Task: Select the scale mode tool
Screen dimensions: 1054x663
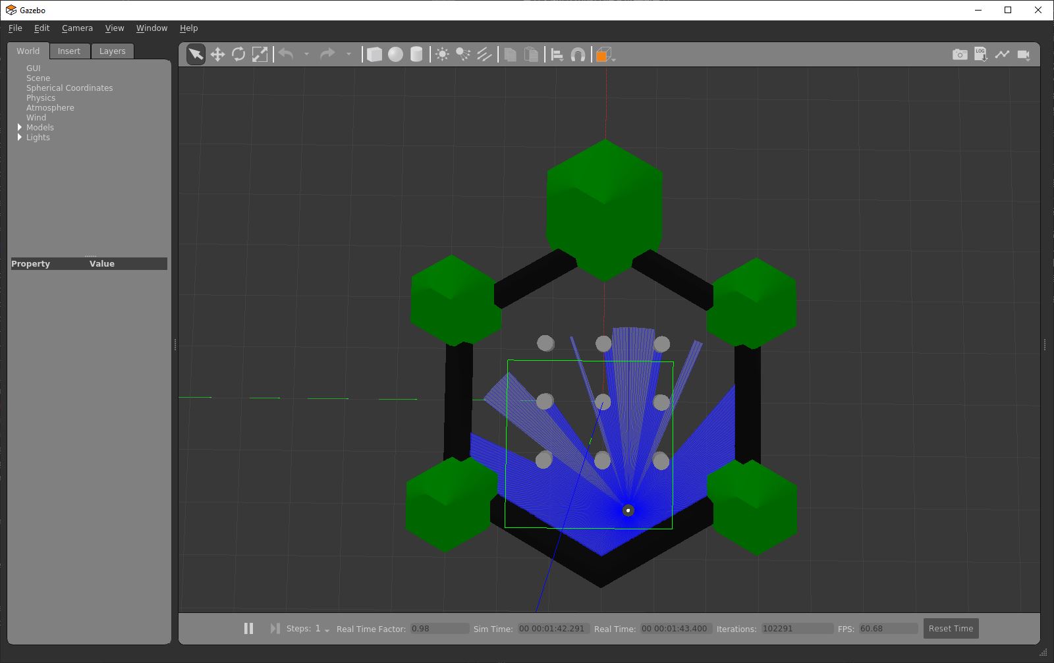Action: click(260, 55)
